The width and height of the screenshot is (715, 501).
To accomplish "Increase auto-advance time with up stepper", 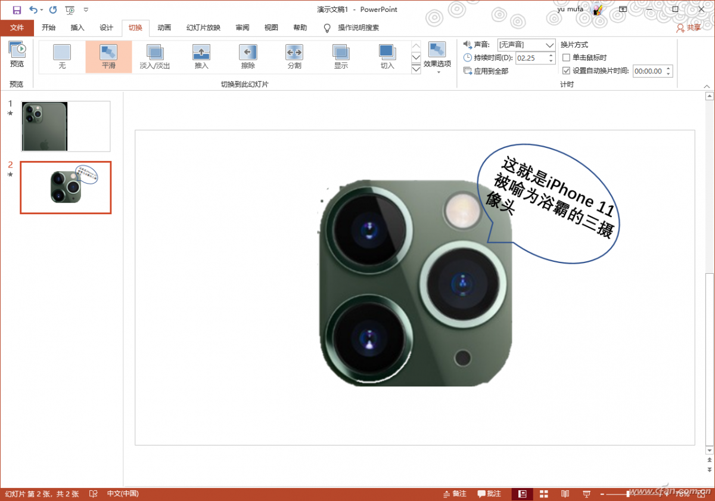I will (669, 68).
